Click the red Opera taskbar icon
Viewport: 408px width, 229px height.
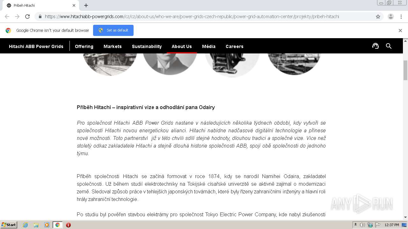[68, 225]
